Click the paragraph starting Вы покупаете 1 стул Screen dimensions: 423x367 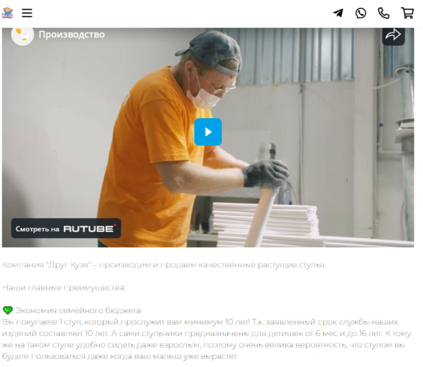(207, 339)
